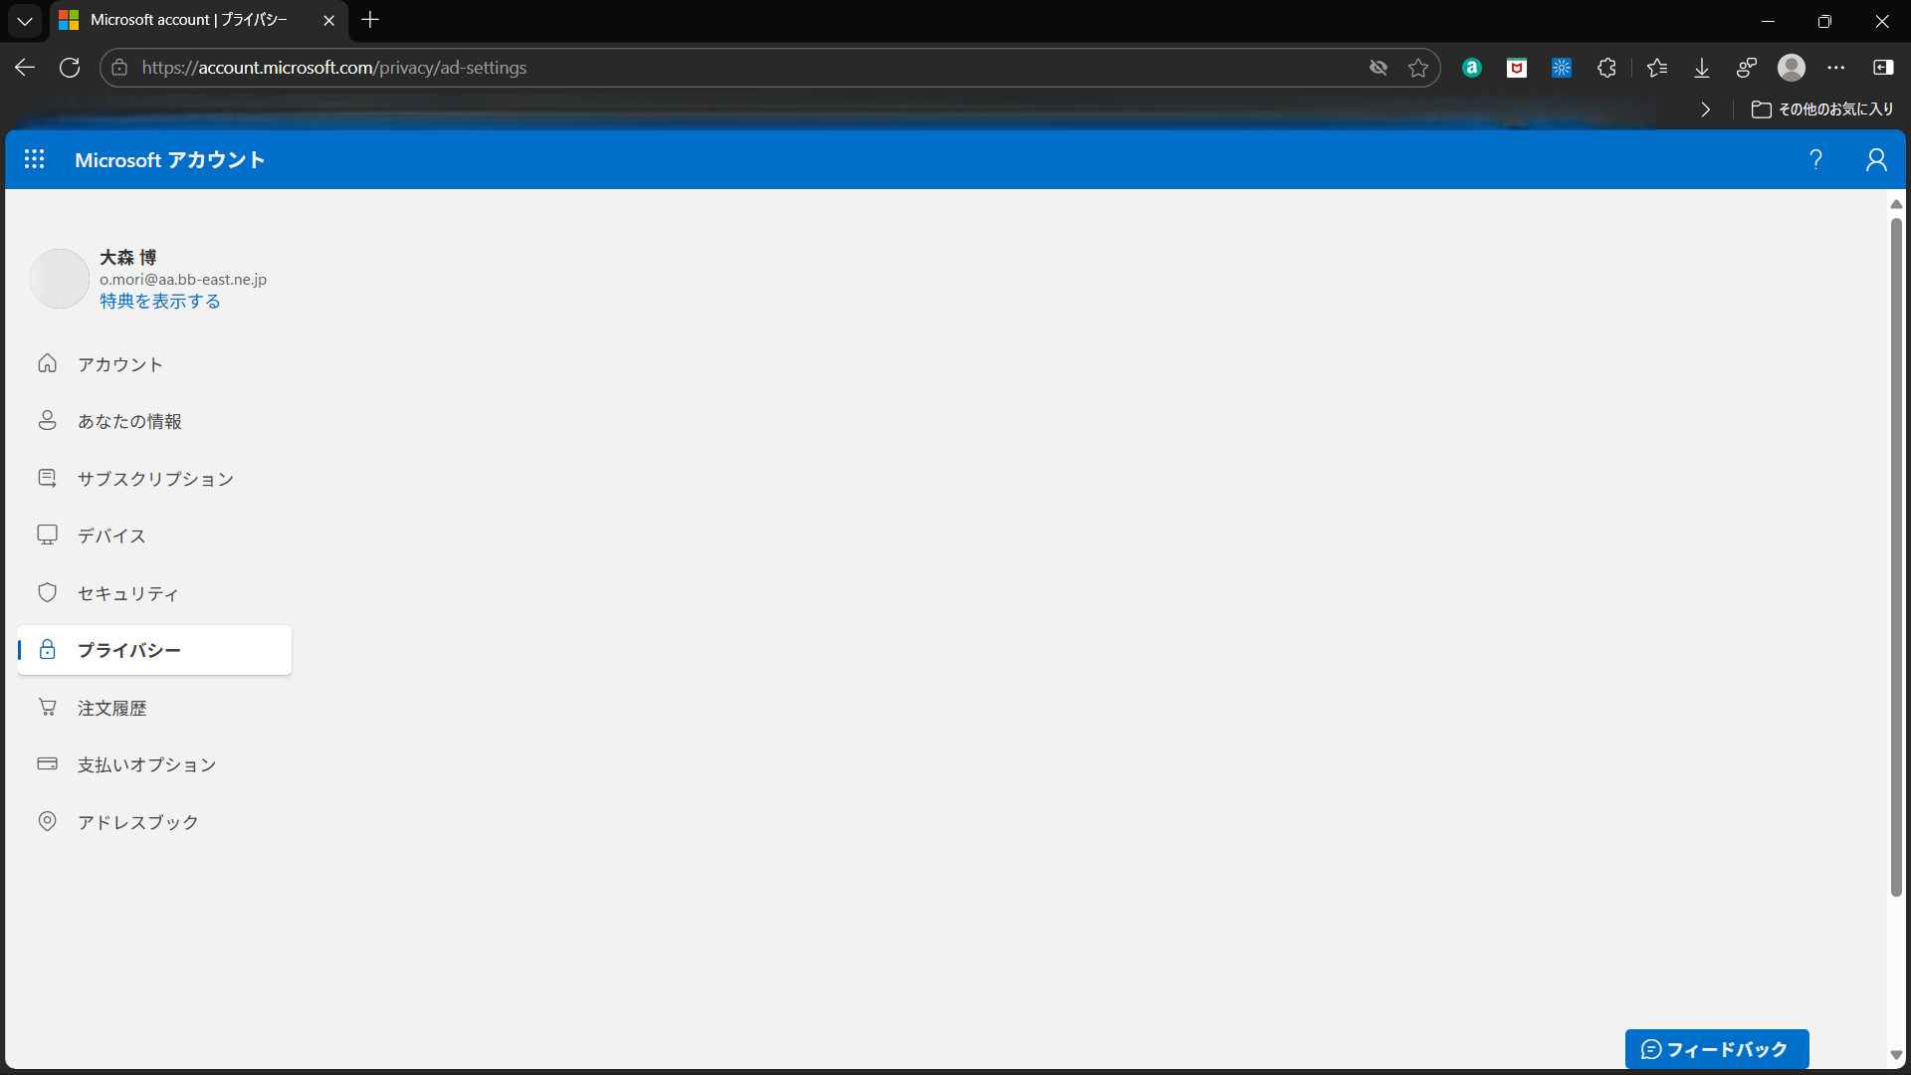1911x1075 pixels.
Task: Click the person icon beside あなたの情報
Action: pyautogui.click(x=47, y=420)
